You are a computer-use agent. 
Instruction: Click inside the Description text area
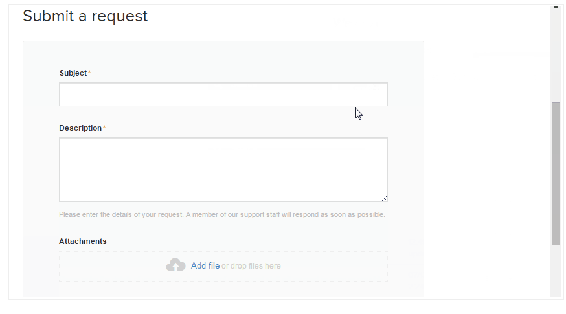click(x=223, y=170)
